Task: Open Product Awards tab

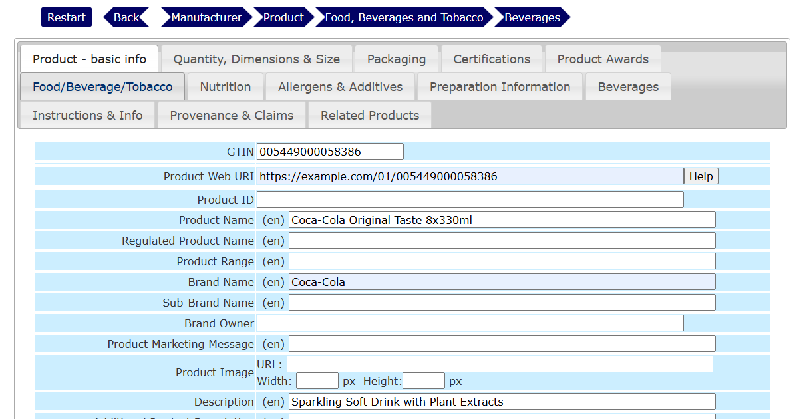Action: pyautogui.click(x=603, y=59)
